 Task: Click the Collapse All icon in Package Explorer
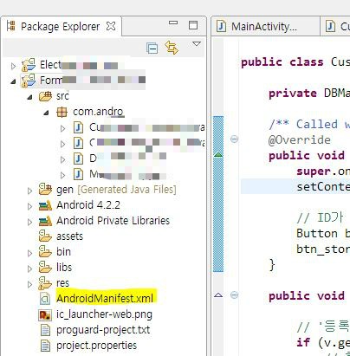coord(152,48)
